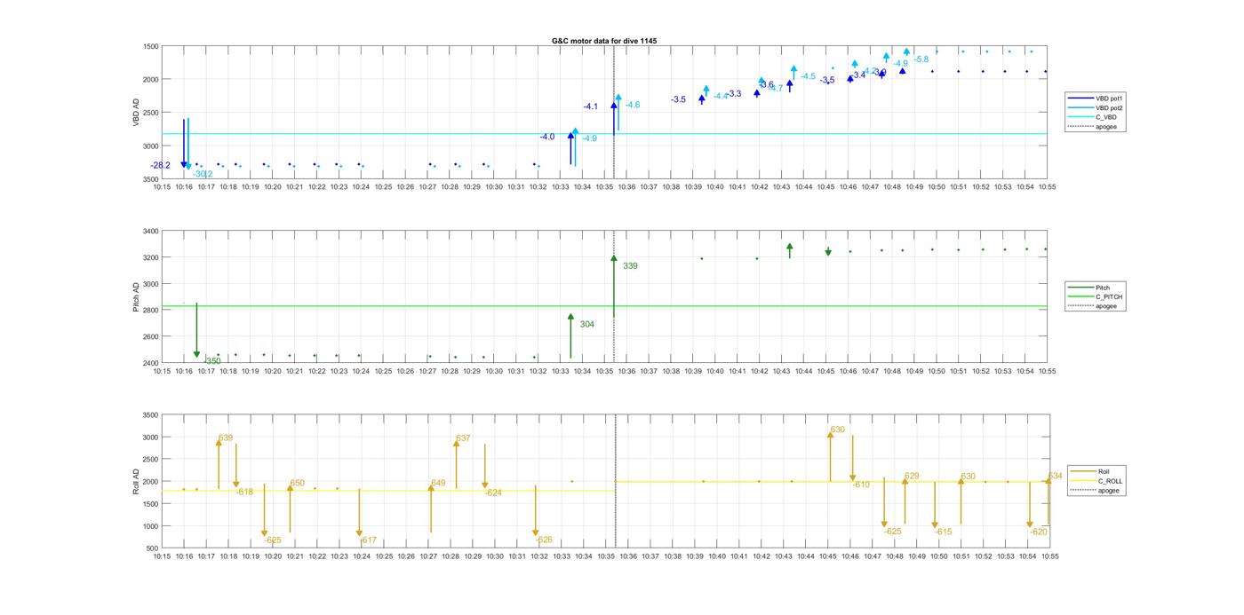Click the '-617' roll data label
Viewport: 1244px width, 615px height.
tap(368, 540)
